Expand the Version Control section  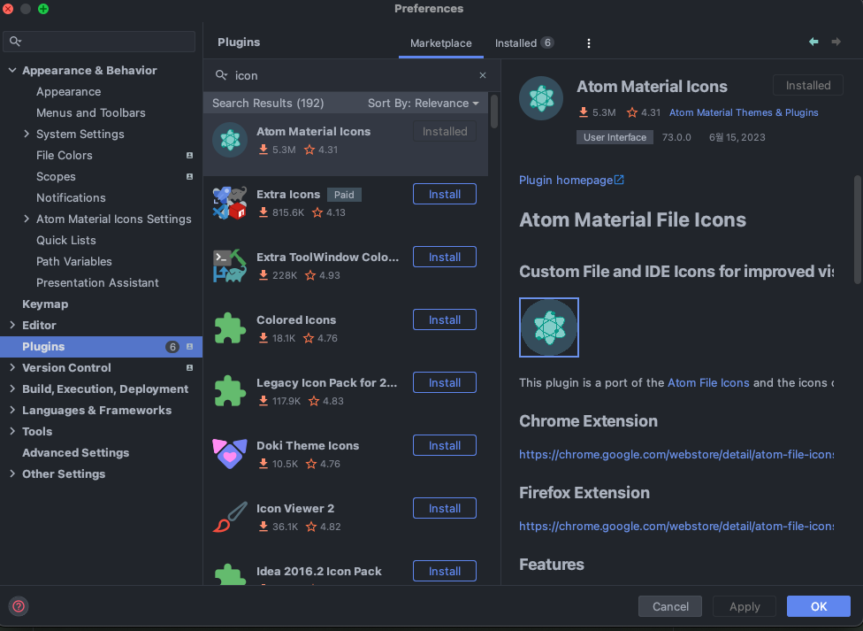[12, 367]
